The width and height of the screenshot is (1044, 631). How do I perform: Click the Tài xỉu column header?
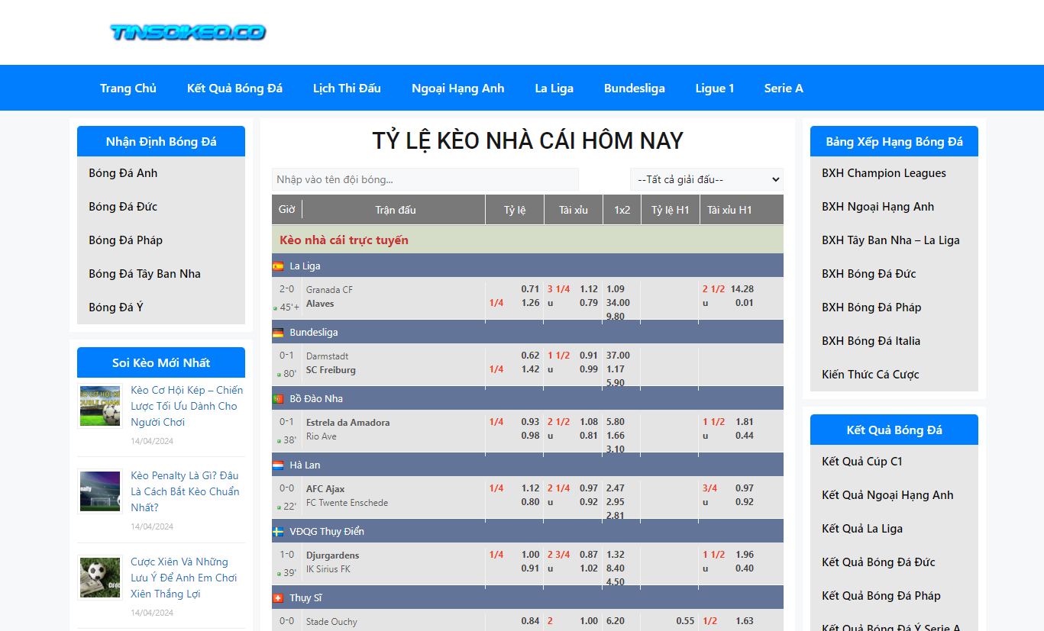pos(573,210)
